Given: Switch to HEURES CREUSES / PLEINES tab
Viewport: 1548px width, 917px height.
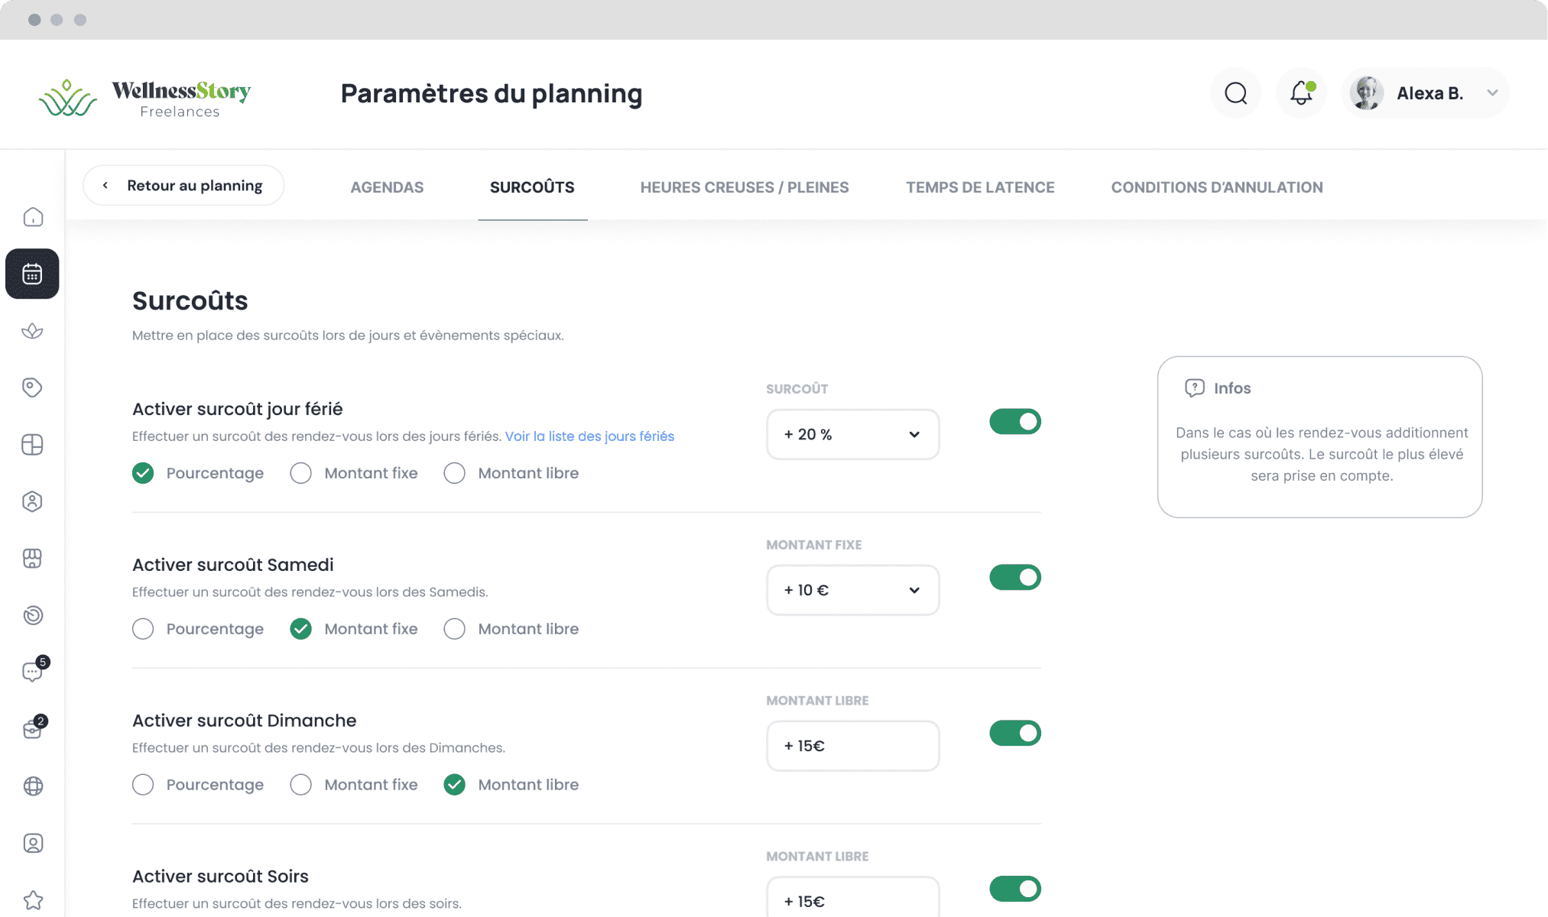Looking at the screenshot, I should coord(745,188).
